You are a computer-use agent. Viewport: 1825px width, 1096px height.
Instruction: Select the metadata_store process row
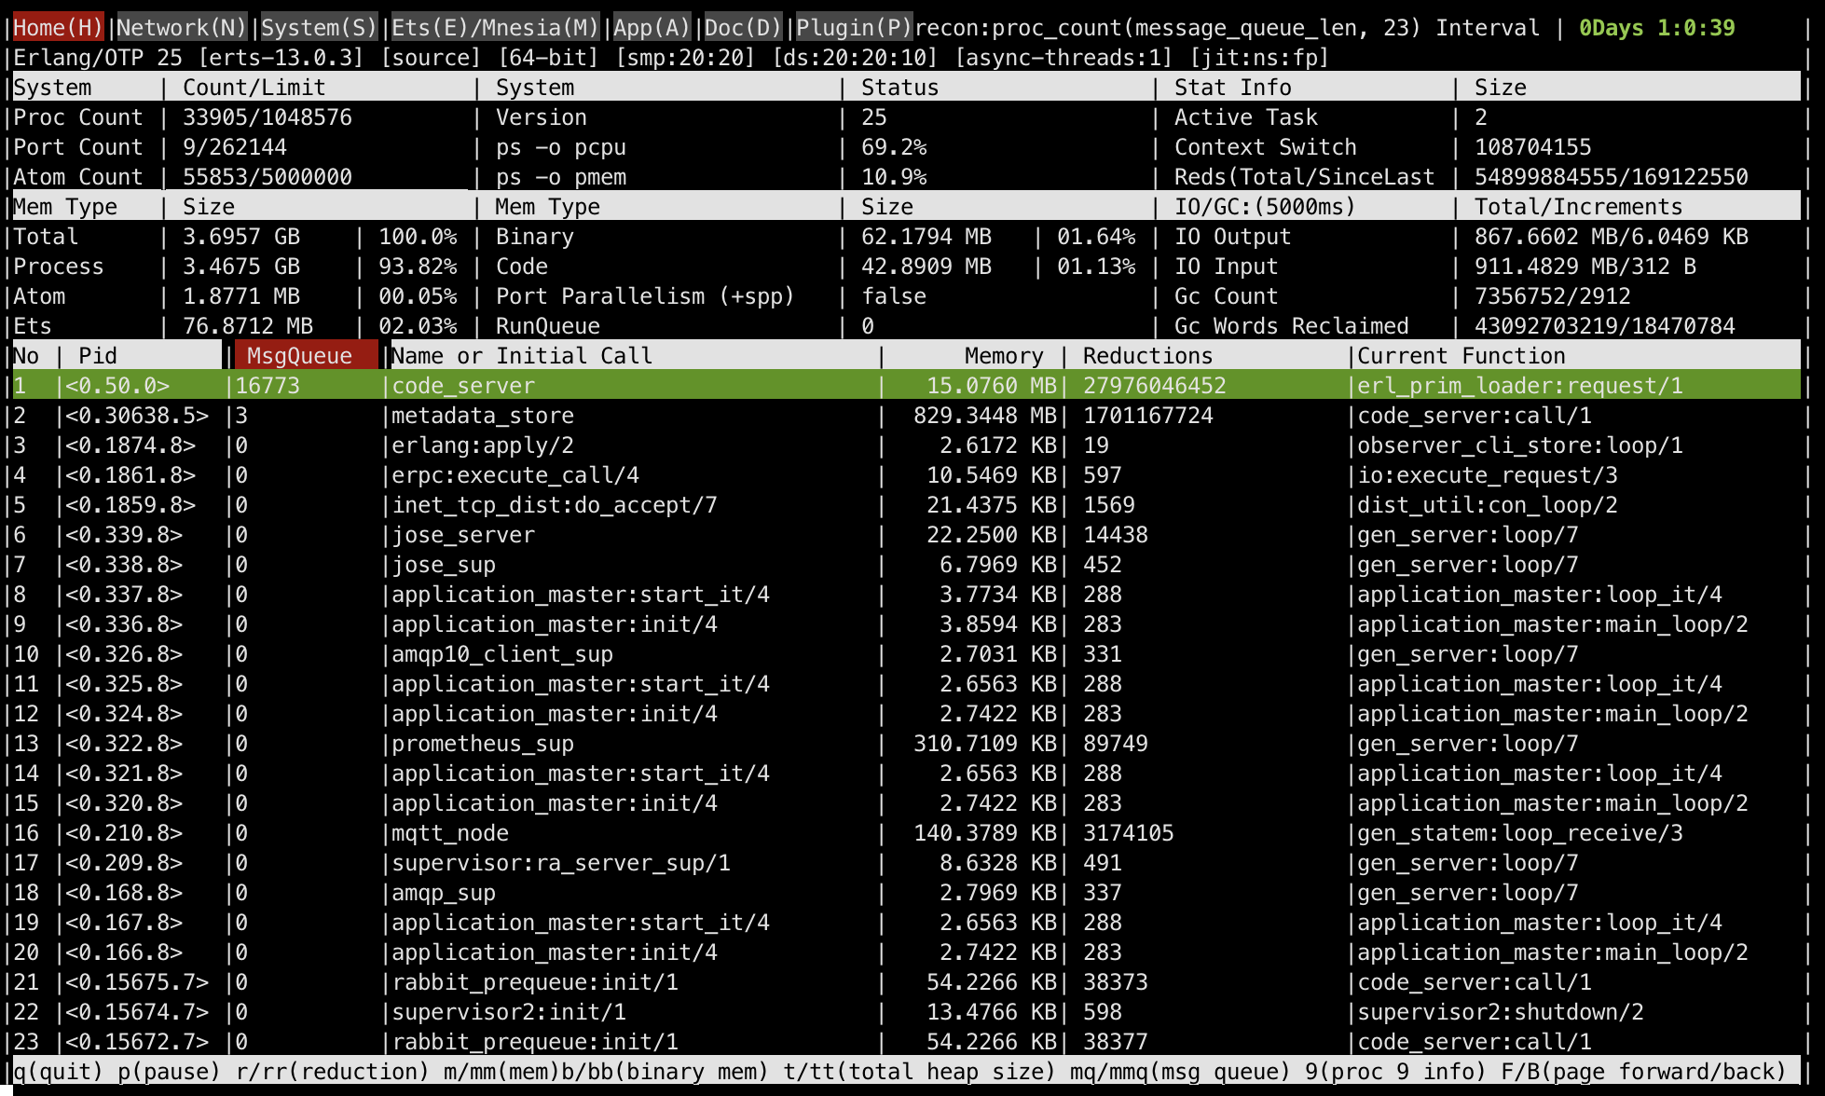[482, 416]
